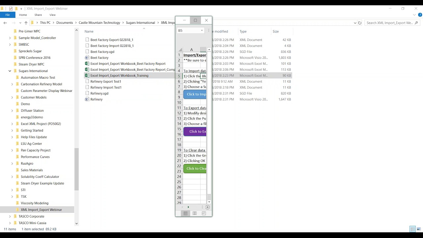Open the Home ribbon tab

(x=23, y=15)
